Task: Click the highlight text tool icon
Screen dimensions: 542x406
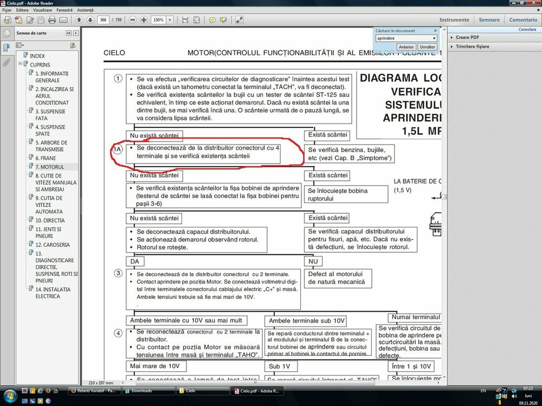Action: (223, 20)
